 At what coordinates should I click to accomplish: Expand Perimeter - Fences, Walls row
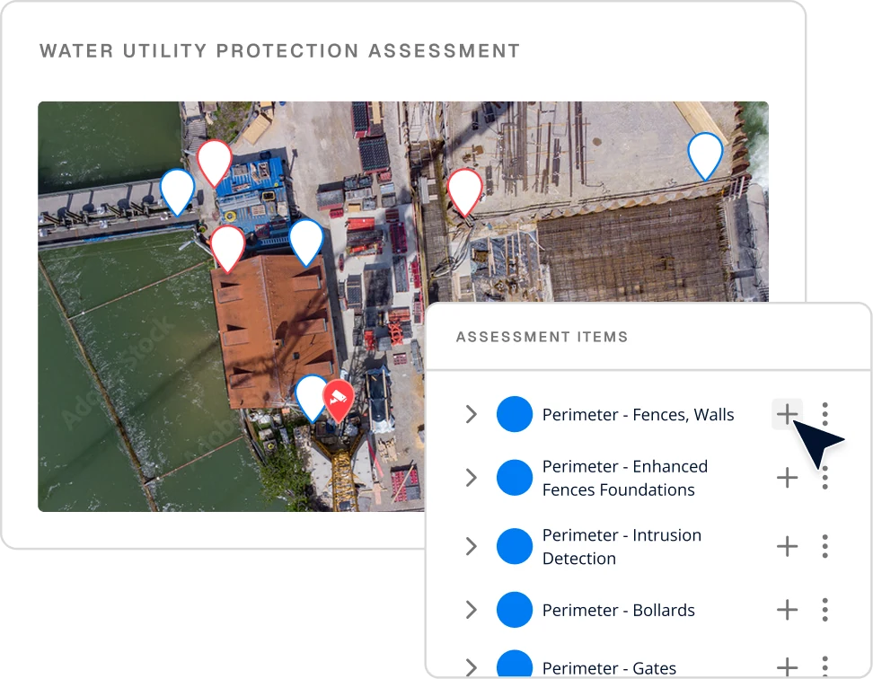click(x=472, y=414)
